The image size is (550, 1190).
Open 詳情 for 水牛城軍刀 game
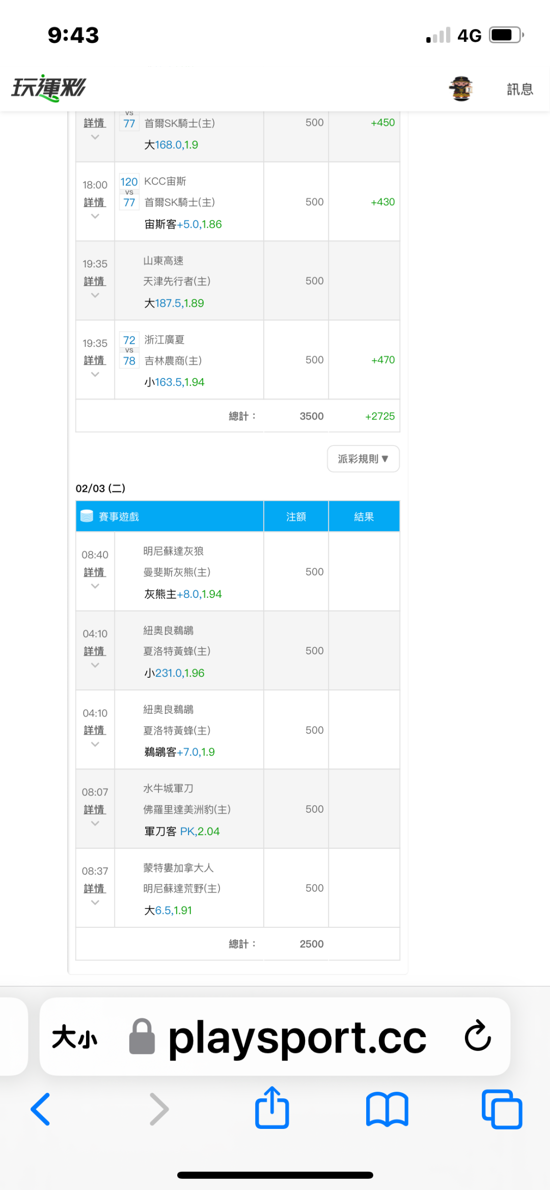tap(95, 810)
